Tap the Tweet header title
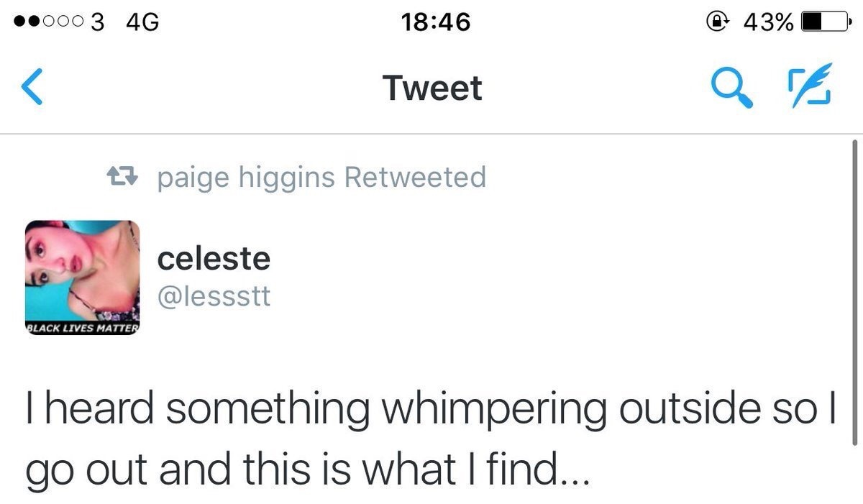863x504 pixels. (x=432, y=88)
